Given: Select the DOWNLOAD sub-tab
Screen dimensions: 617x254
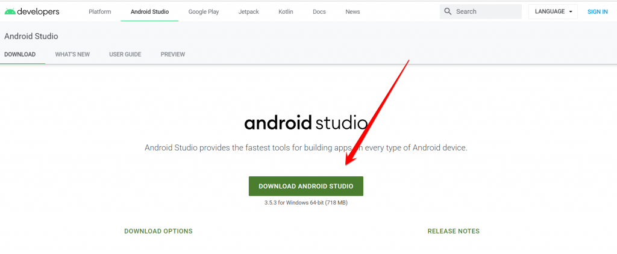Looking at the screenshot, I should (x=20, y=54).
